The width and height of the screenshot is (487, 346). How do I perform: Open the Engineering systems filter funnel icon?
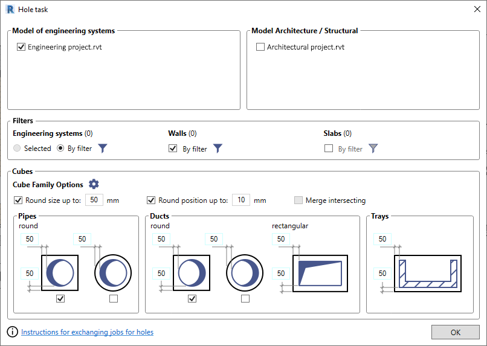[103, 149]
